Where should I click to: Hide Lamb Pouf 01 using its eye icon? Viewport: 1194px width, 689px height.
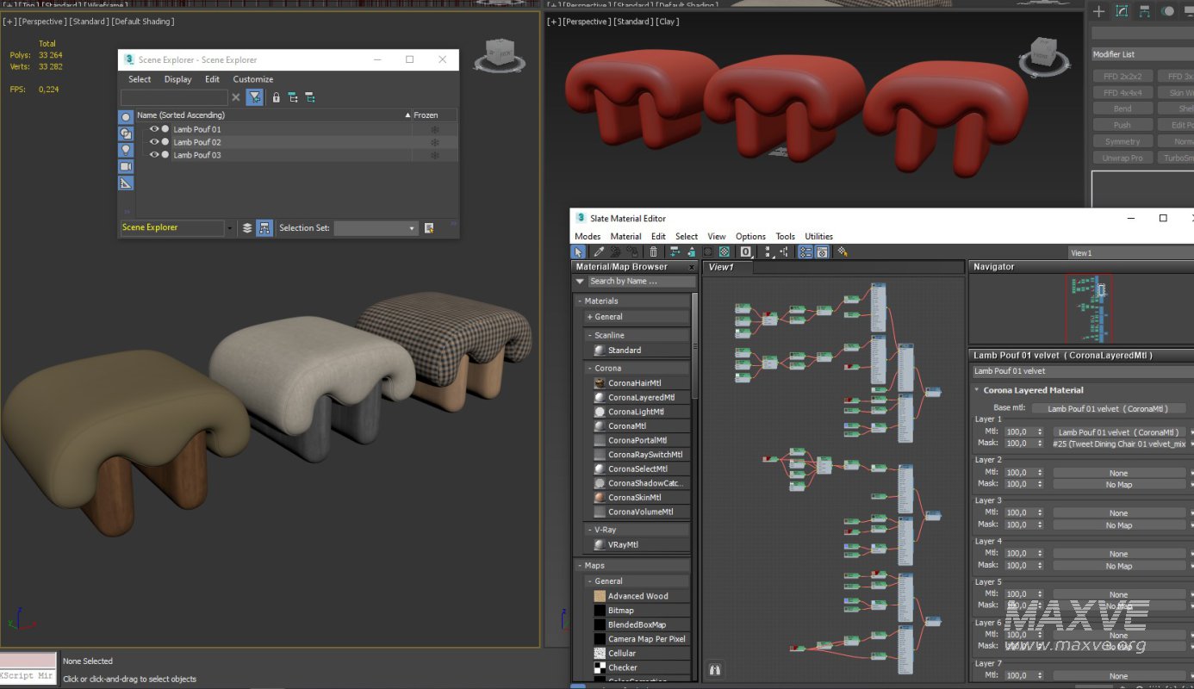154,129
